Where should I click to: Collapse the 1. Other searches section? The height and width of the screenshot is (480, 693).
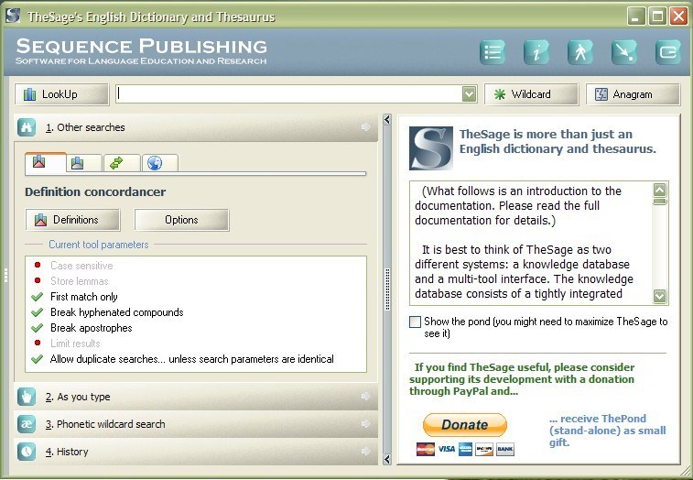point(196,127)
